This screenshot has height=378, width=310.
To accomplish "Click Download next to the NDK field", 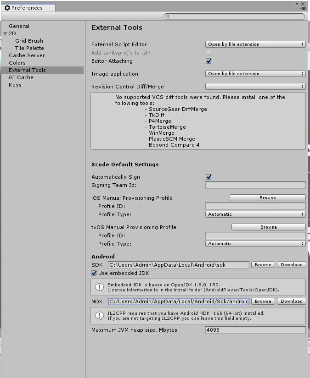I will (292, 301).
